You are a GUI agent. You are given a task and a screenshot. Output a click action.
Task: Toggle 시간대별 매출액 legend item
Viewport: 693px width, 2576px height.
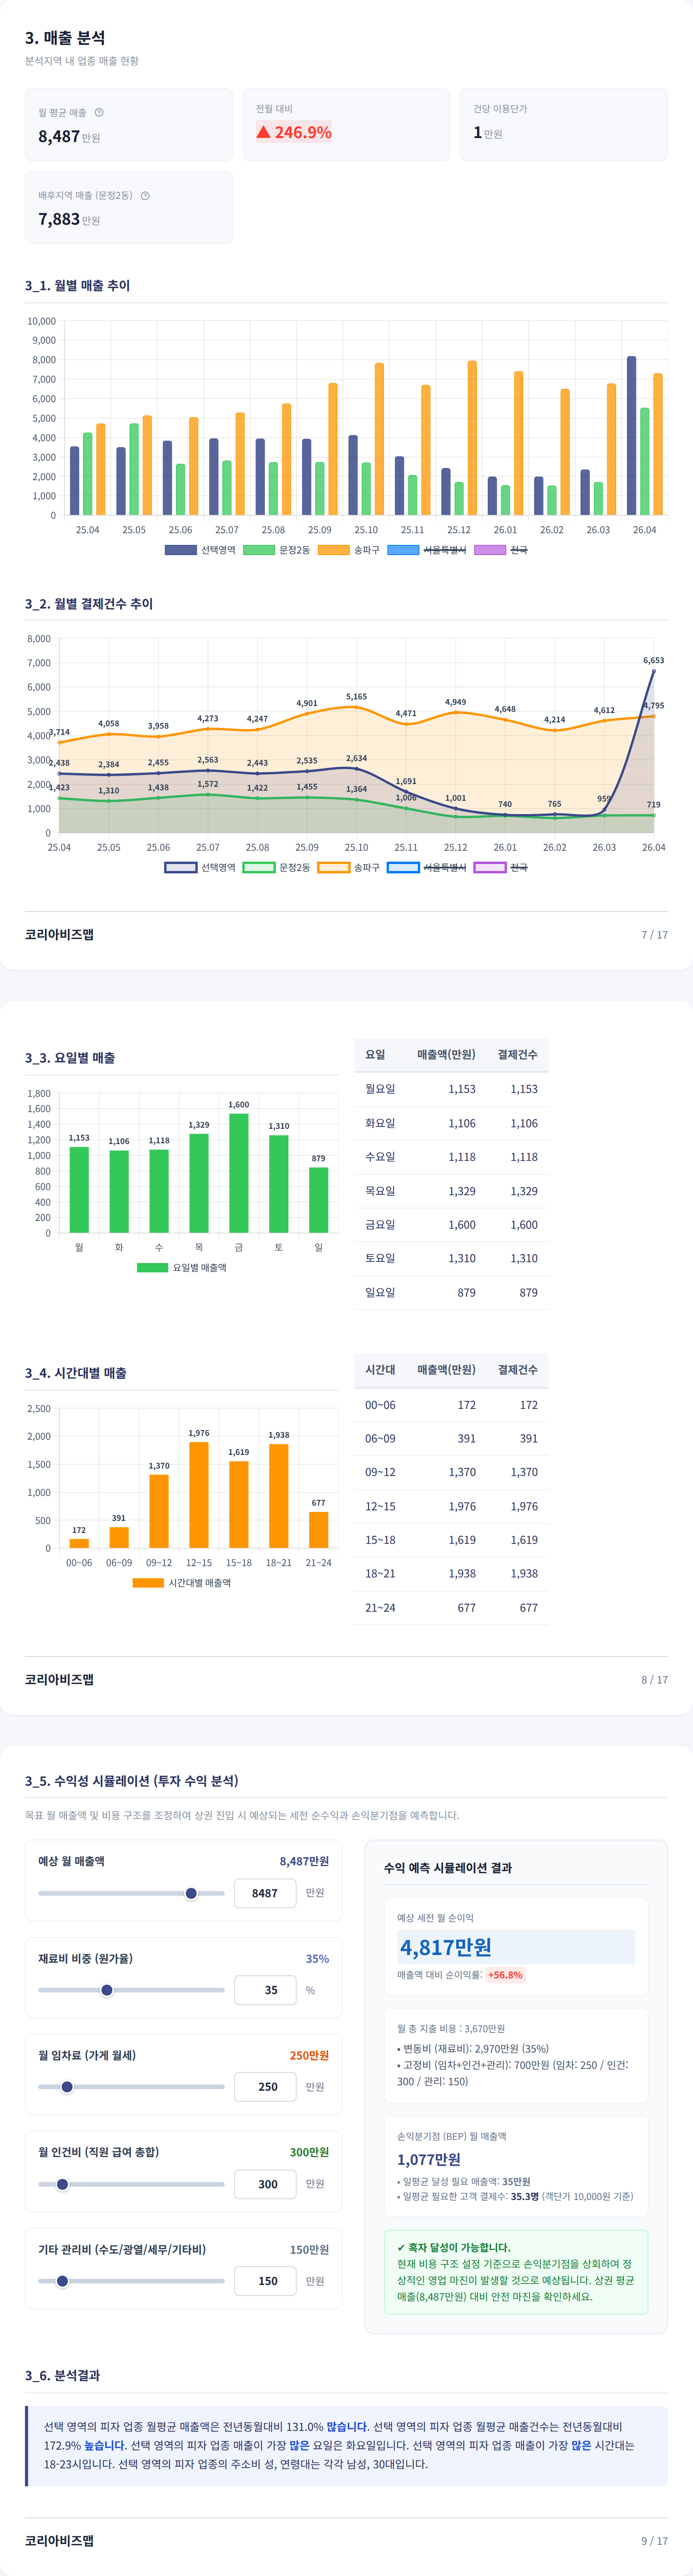(182, 1582)
